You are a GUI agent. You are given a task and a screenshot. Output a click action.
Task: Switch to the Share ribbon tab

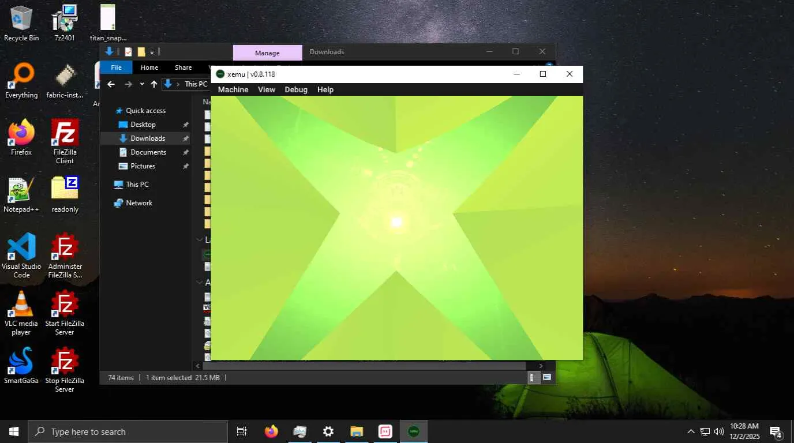183,67
